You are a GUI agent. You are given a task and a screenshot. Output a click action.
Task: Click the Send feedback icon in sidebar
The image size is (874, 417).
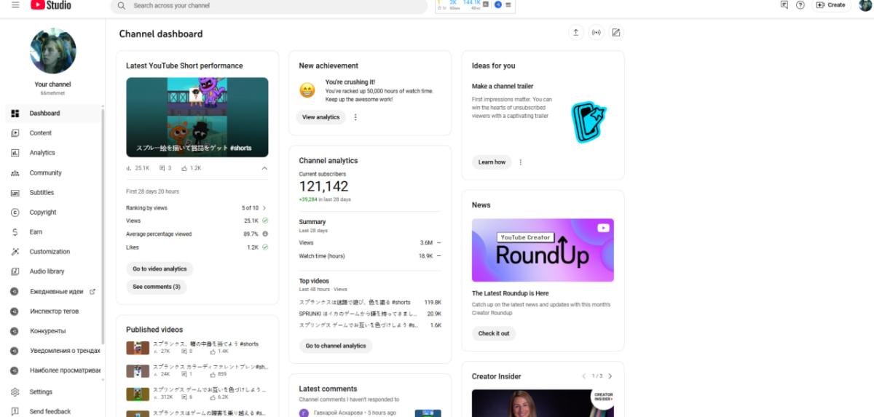click(x=15, y=411)
